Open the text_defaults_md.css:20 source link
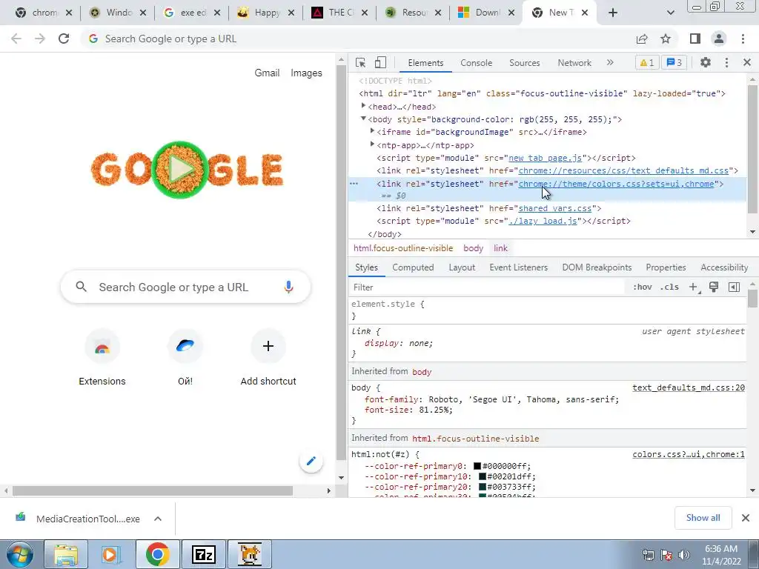The height and width of the screenshot is (569, 759). tap(689, 387)
